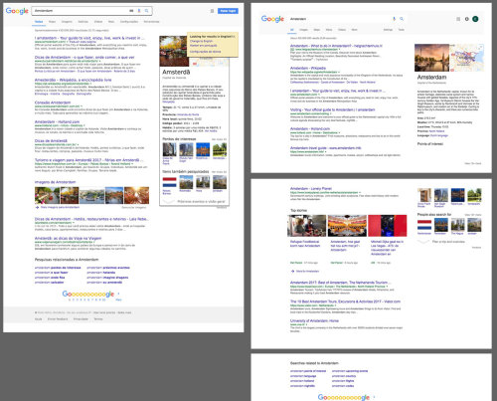
Task: Expand the Amsterdã knowledge panel bottom chevron
Action: click(x=168, y=201)
